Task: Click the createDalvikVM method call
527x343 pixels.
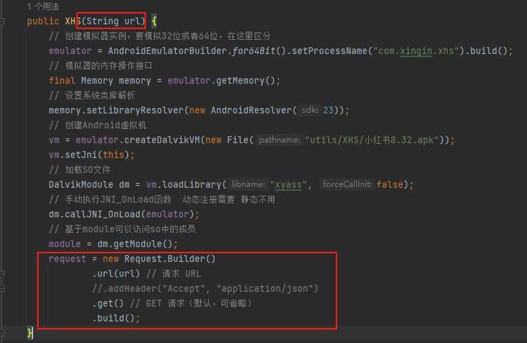Action: click(x=161, y=140)
